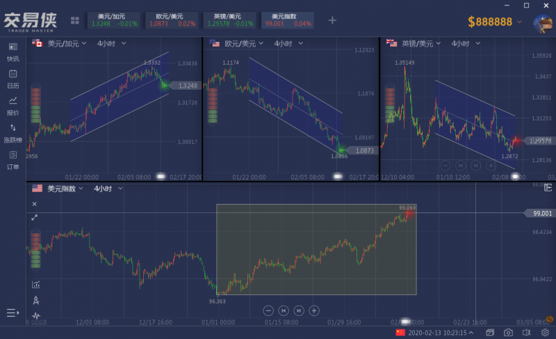
Task: Expand the $888888 account balance dropdown
Action: click(x=519, y=22)
